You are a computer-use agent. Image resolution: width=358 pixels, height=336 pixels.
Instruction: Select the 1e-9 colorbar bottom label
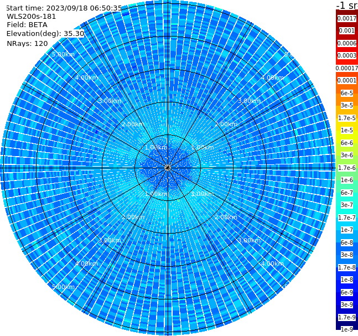click(347, 329)
